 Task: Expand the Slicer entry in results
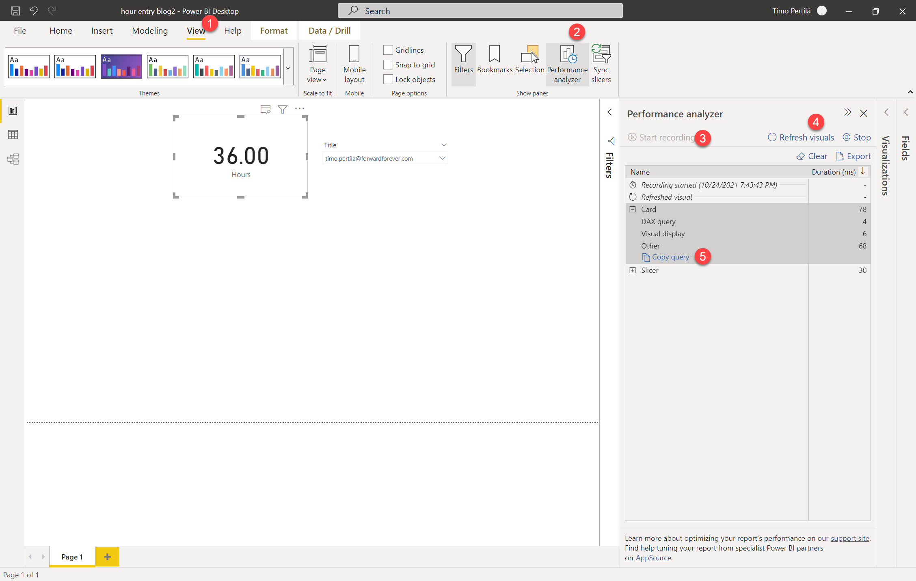click(x=633, y=270)
